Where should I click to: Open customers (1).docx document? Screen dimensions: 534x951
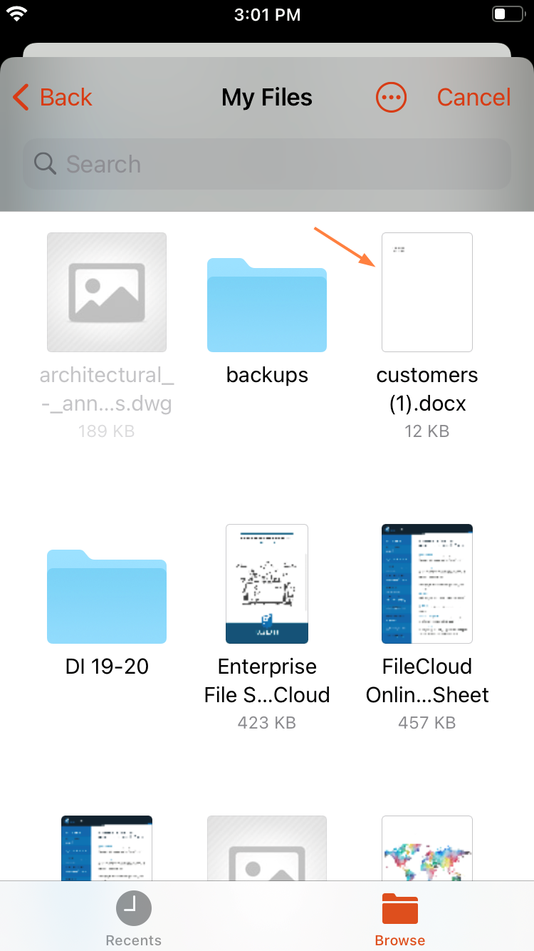coord(426,292)
